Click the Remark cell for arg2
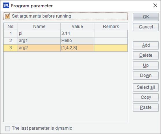This screenshot has height=134, width=161. point(111,48)
